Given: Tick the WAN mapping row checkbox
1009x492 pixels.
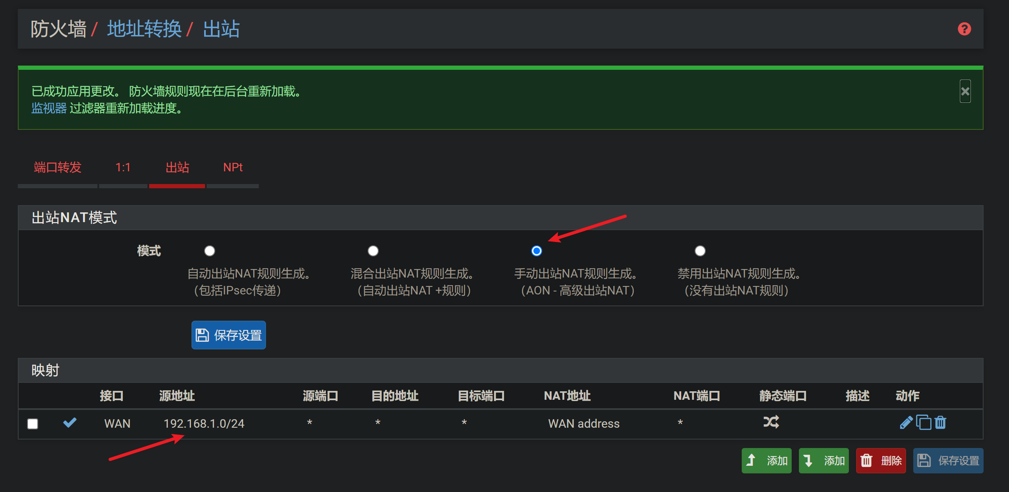Looking at the screenshot, I should coord(33,423).
